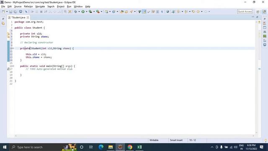Select the Java perspective button
Viewport: 268px width, 151px height.
tap(264, 12)
